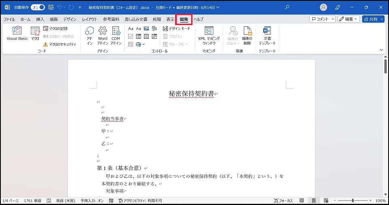Screen dimensions: 389x205
Task: Insert combo box content control
Action: (138, 36)
